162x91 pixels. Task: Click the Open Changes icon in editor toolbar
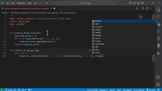[143, 8]
